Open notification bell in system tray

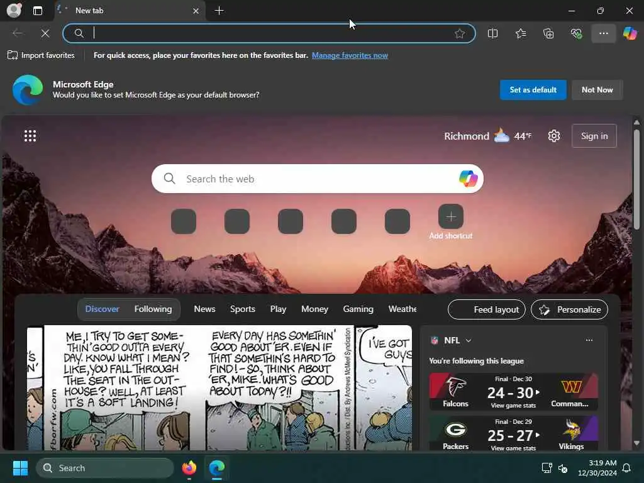pos(626,468)
